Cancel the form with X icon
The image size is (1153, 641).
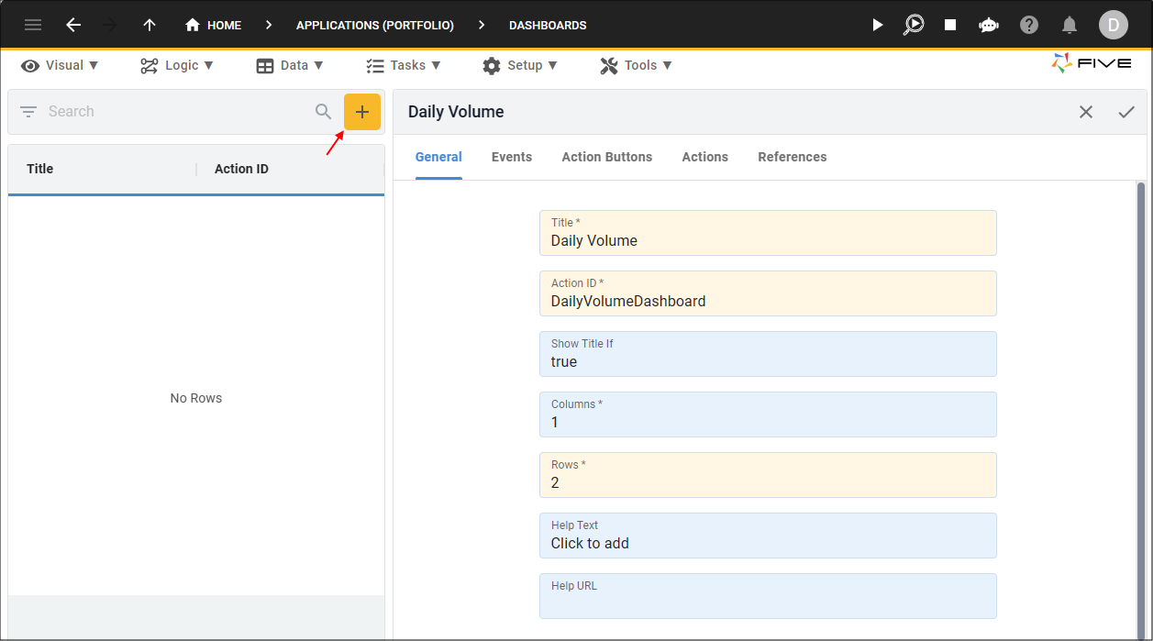point(1086,112)
